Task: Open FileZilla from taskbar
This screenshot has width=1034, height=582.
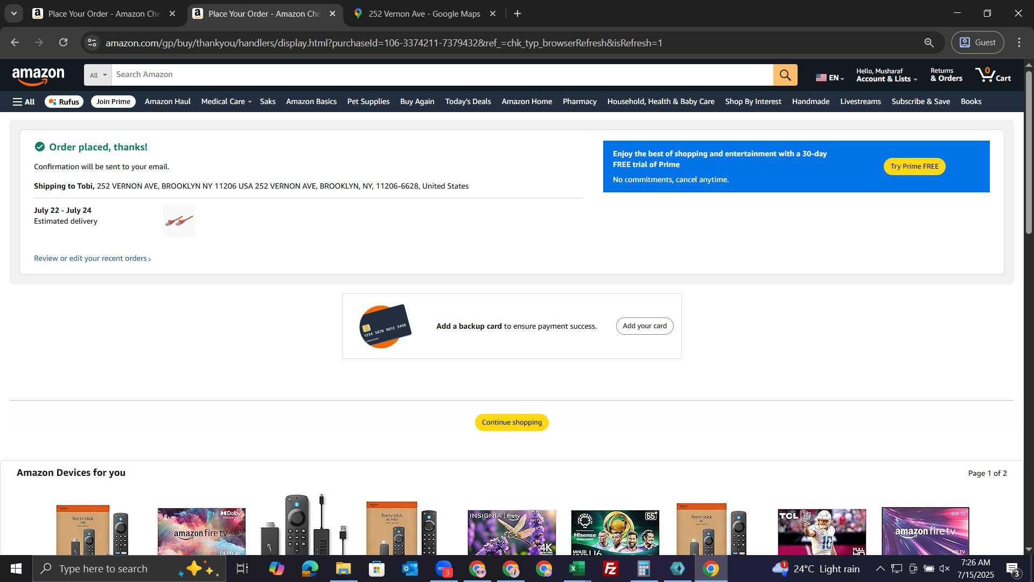Action: [x=611, y=569]
